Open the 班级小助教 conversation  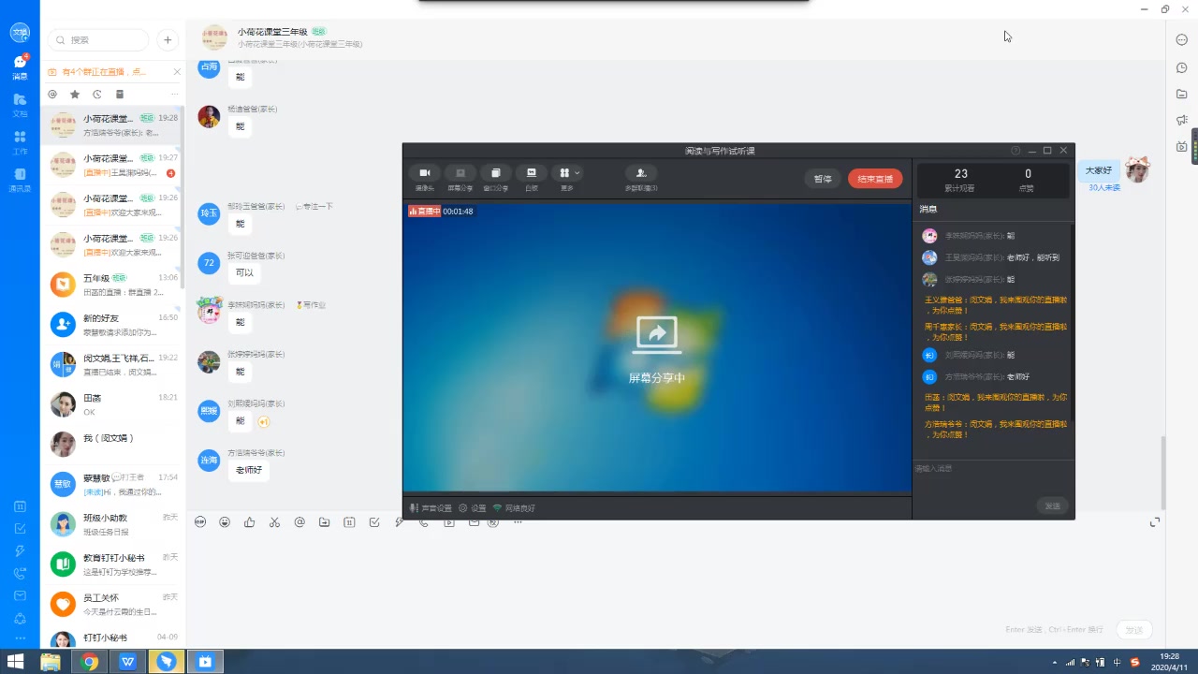coord(113,524)
